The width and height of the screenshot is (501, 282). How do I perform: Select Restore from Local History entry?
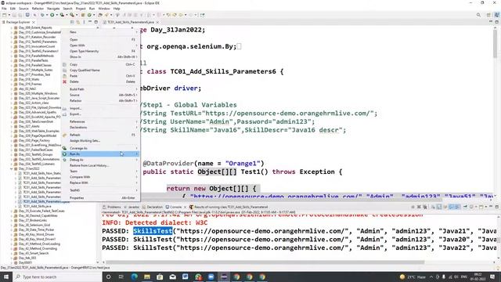click(101, 165)
